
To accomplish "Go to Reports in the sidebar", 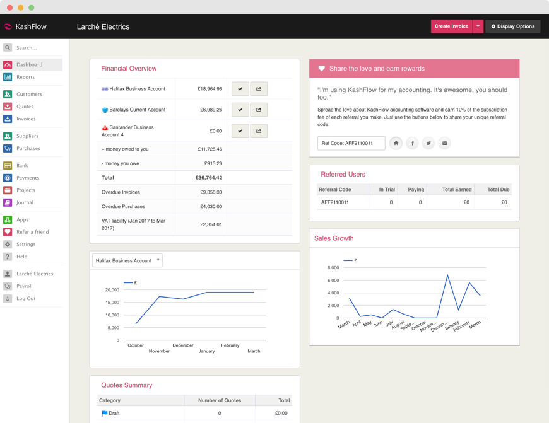I will (25, 77).
